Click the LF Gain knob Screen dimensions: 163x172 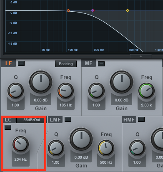tap(41, 82)
